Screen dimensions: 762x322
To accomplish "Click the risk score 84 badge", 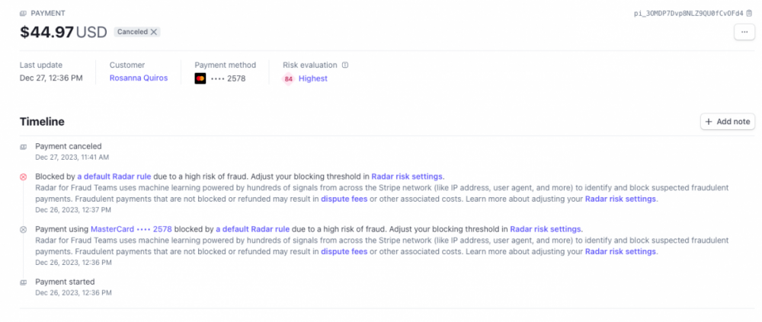I will point(289,78).
